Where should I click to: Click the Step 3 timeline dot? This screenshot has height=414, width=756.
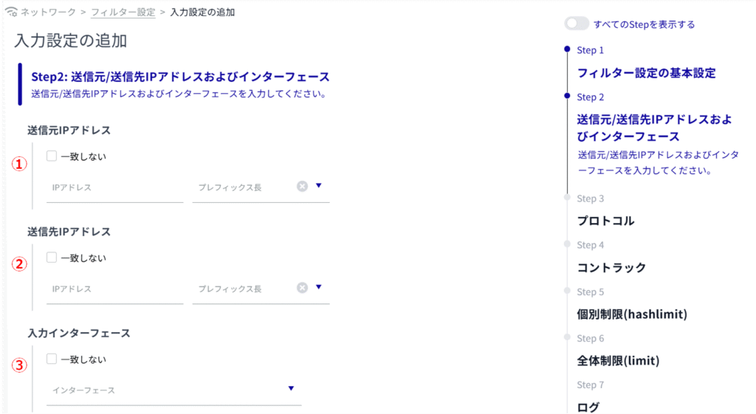click(567, 198)
